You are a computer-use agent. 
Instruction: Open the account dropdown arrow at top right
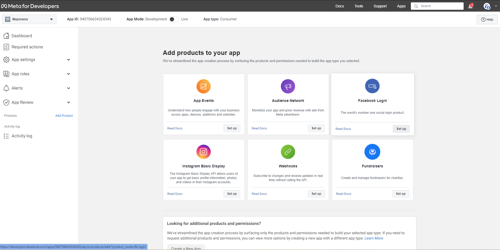pyautogui.click(x=496, y=6)
